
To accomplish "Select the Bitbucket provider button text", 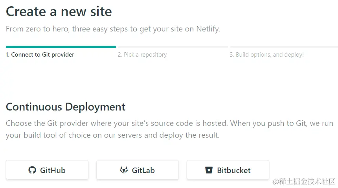I will pos(234,170).
